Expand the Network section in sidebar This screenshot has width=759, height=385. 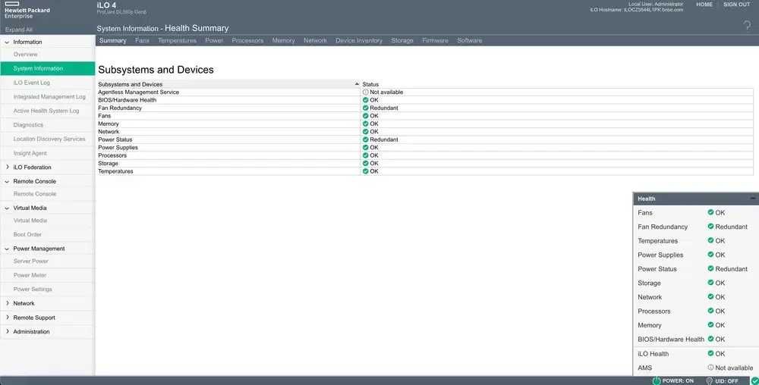pyautogui.click(x=7, y=303)
